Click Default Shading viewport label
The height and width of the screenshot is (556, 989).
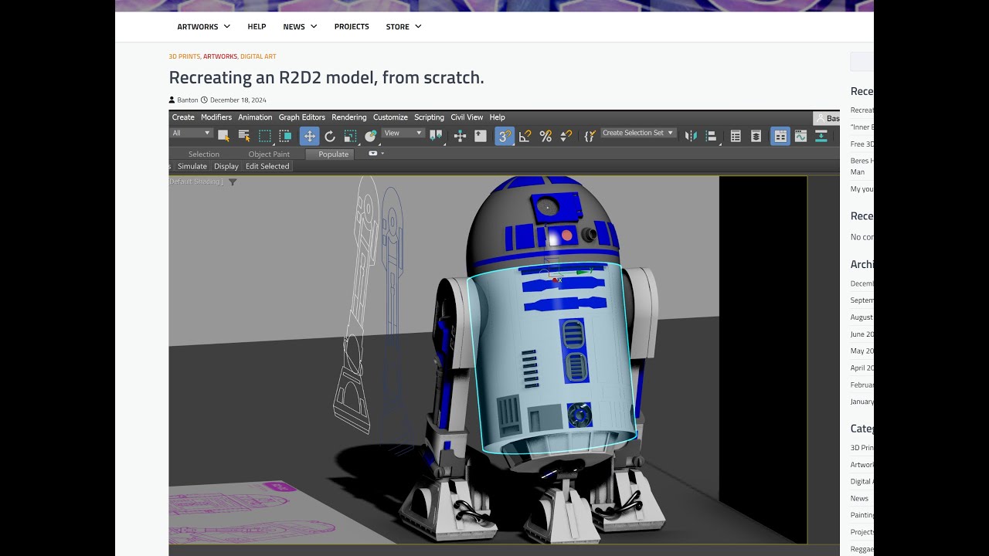196,181
